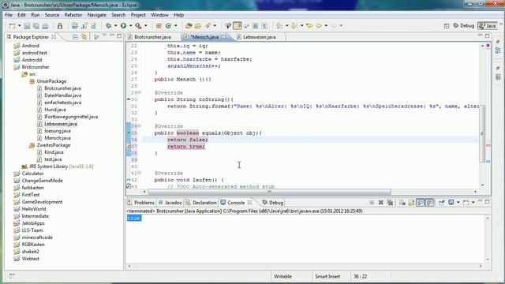The height and width of the screenshot is (284, 505).
Task: Open the File menu
Action: 9,15
